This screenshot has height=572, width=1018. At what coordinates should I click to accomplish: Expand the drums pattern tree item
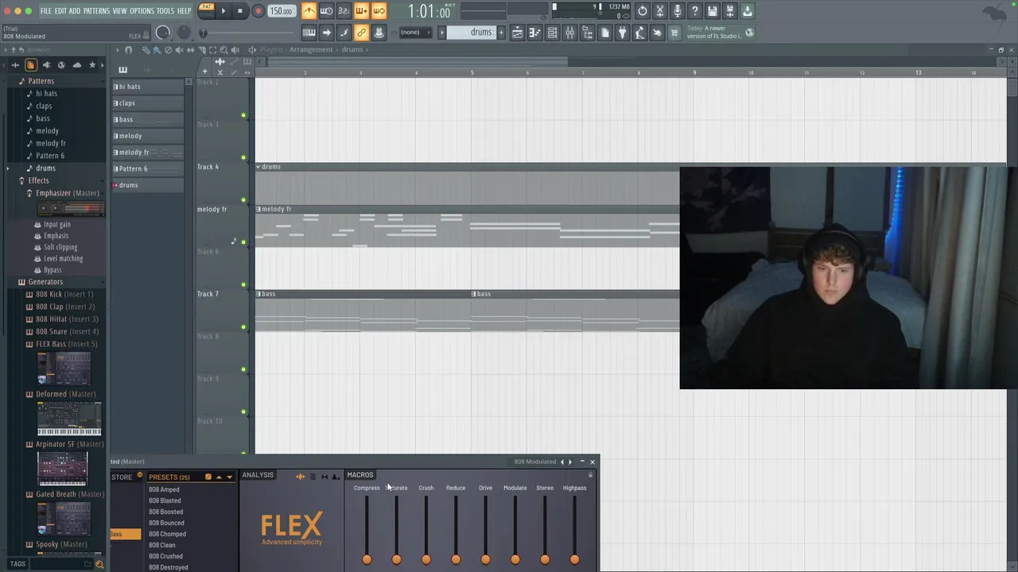(x=8, y=168)
